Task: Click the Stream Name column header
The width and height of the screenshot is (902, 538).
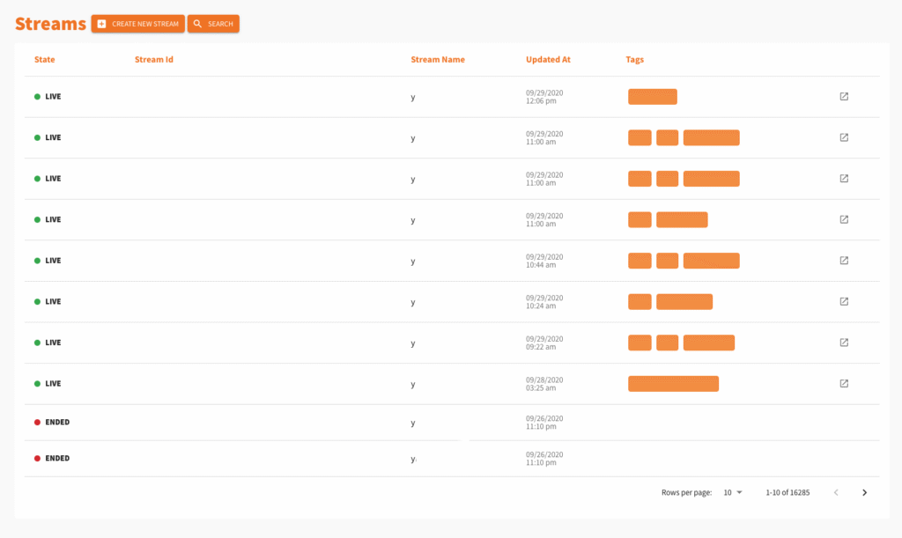Action: [437, 60]
